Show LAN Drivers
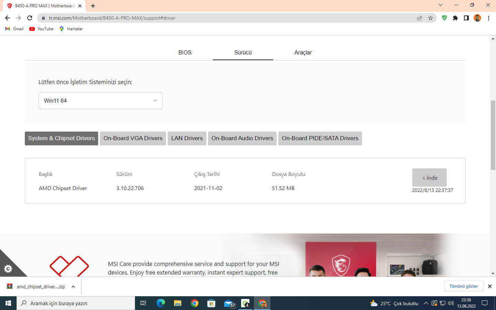This screenshot has width=496, height=310. pos(187,138)
